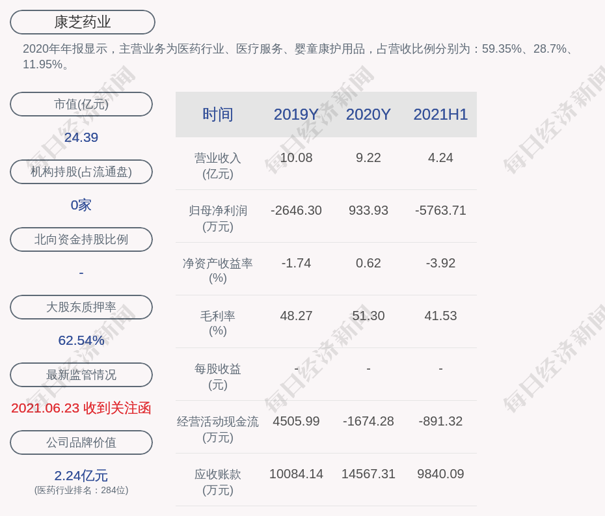The height and width of the screenshot is (516, 605).
Task: Click the 62.54% pledge rate value
Action: coord(81,340)
